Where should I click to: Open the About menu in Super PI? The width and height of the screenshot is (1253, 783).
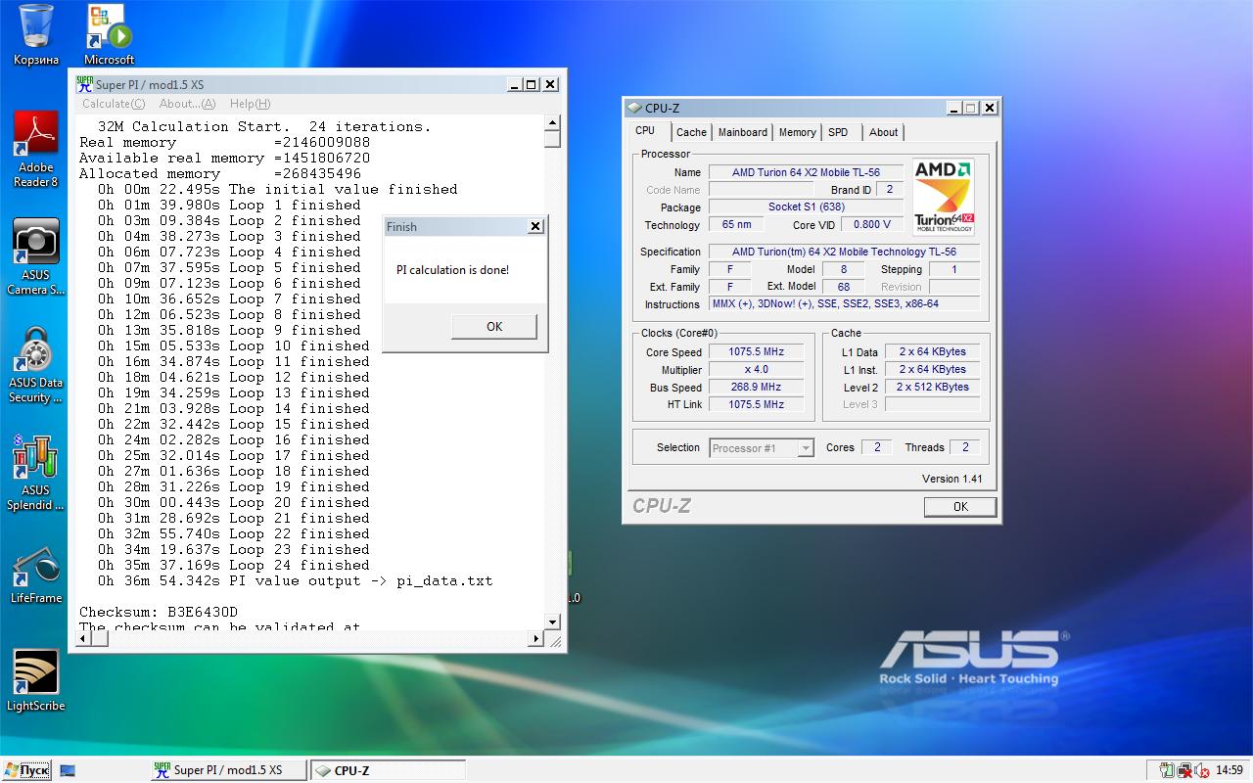point(187,104)
